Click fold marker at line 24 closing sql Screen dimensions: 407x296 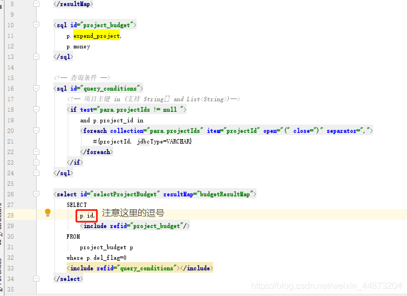[37, 172]
